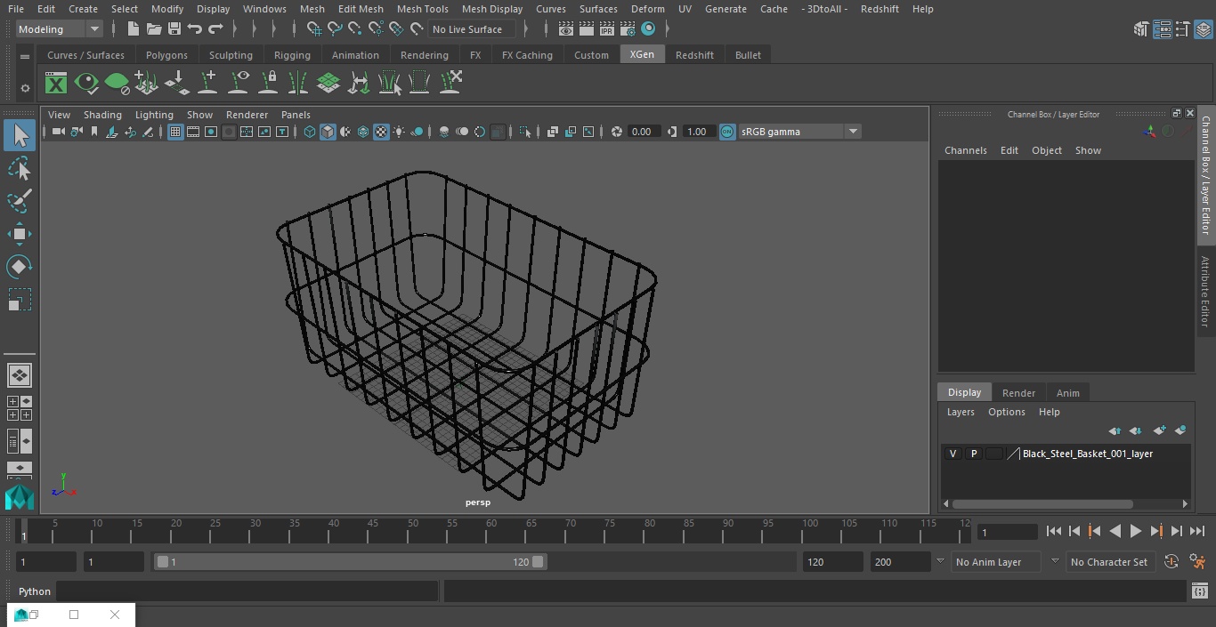Select the arrow Select tool in toolbox
1216x627 pixels.
pos(19,135)
